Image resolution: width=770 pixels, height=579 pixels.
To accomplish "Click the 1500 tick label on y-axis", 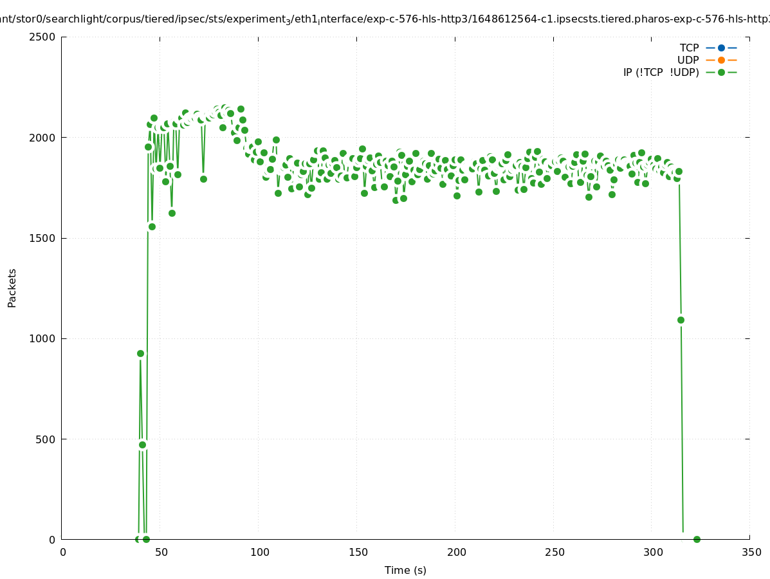I will click(44, 238).
